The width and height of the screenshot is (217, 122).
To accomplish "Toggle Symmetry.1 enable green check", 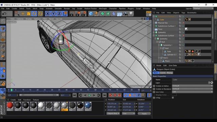I will pos(184,45).
